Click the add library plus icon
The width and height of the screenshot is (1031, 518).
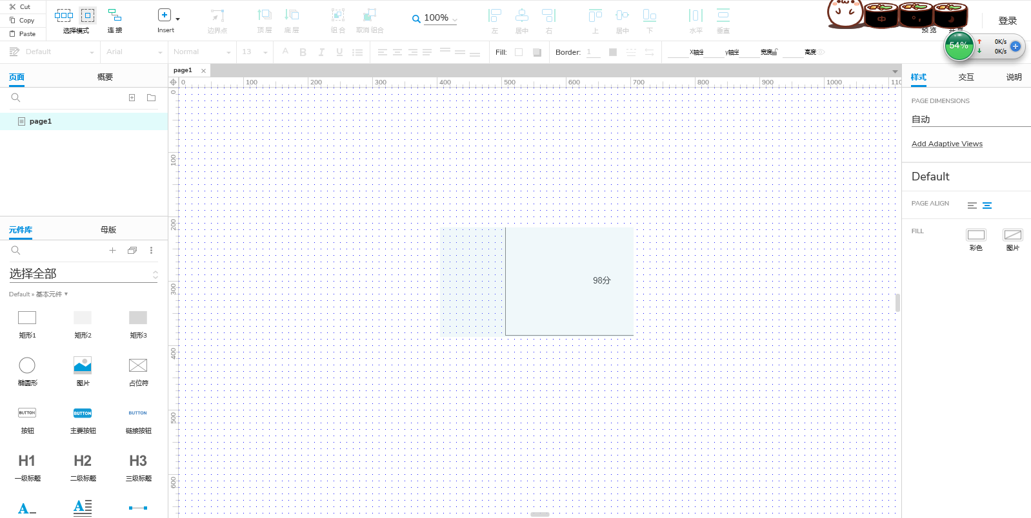pyautogui.click(x=112, y=251)
